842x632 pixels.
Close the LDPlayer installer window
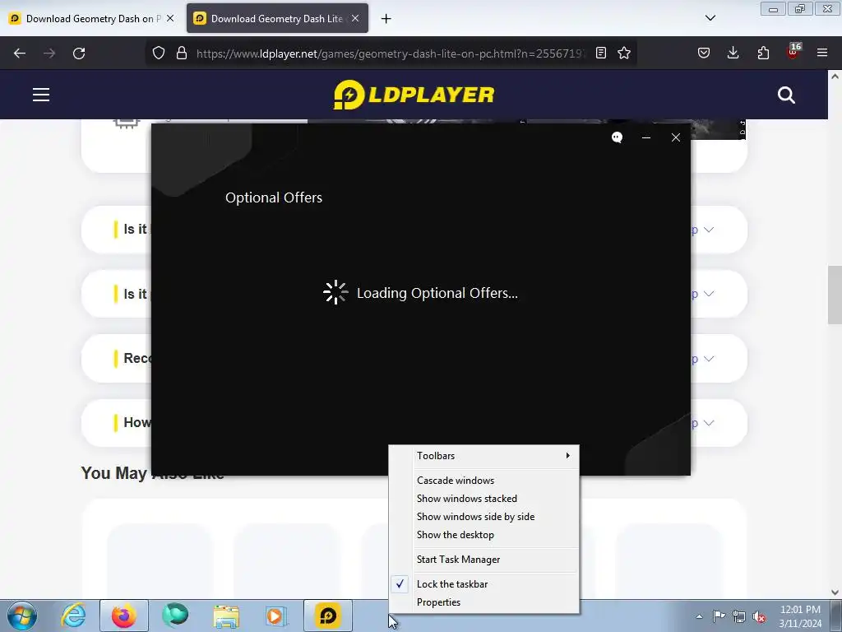point(676,137)
